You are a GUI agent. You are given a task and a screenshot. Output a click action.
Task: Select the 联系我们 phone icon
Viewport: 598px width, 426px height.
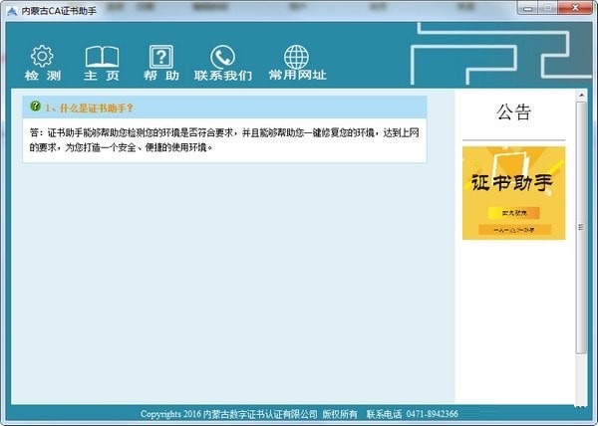223,57
